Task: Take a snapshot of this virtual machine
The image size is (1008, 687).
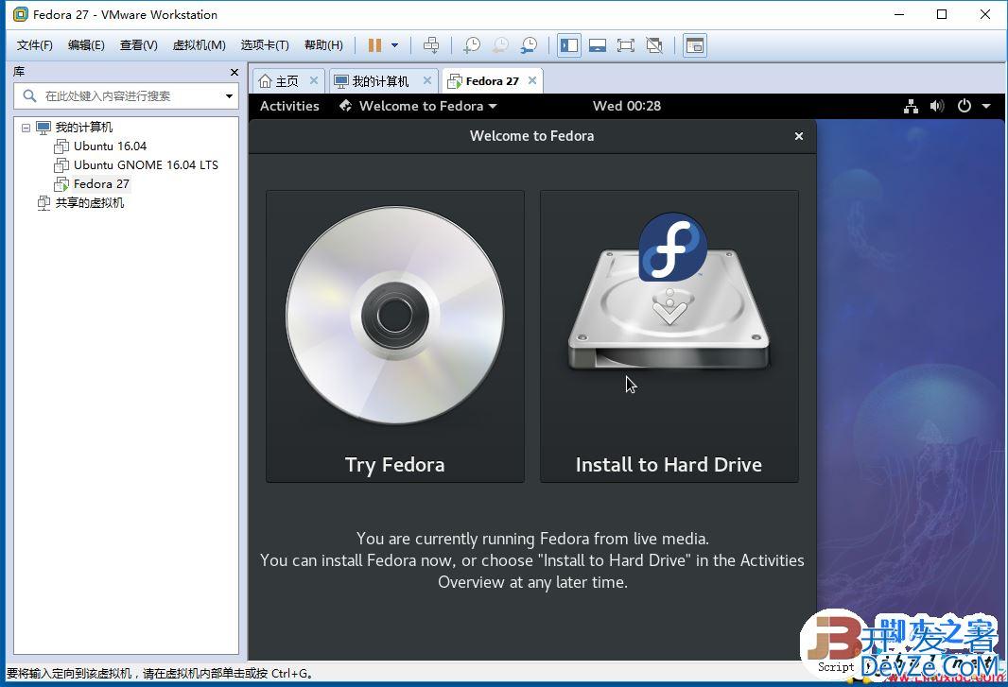Action: [472, 45]
